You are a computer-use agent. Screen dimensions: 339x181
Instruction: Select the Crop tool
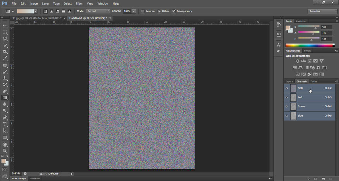point(5,52)
